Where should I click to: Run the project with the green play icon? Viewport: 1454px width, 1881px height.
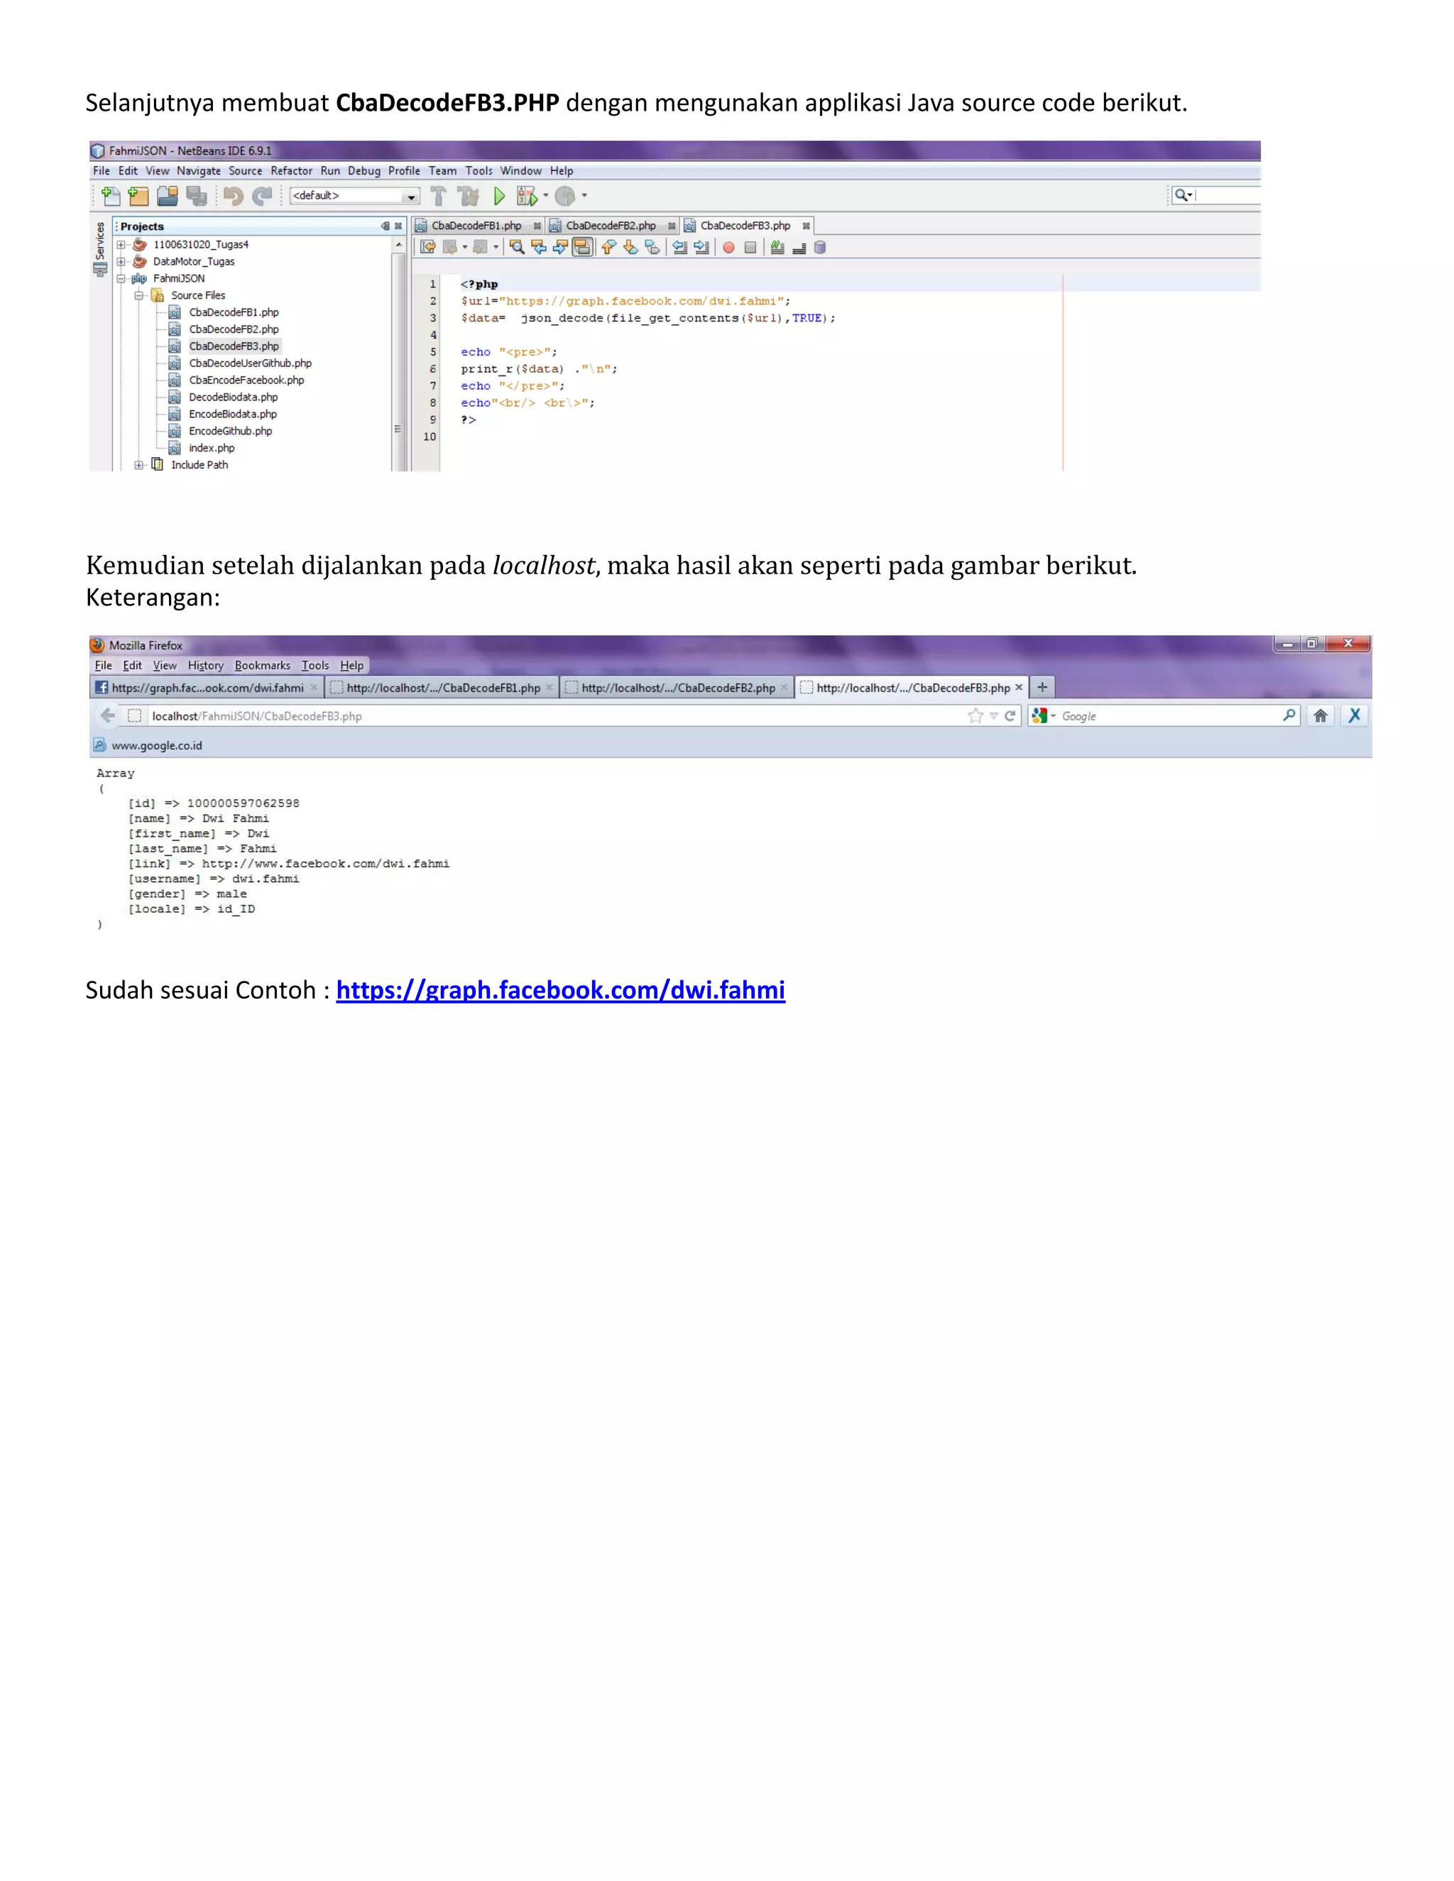pos(498,197)
